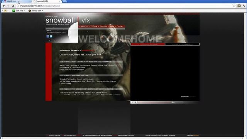Screen dimensions: 247x139
Task: Expand the Safe Web dropdown
Action: tap(19, 11)
